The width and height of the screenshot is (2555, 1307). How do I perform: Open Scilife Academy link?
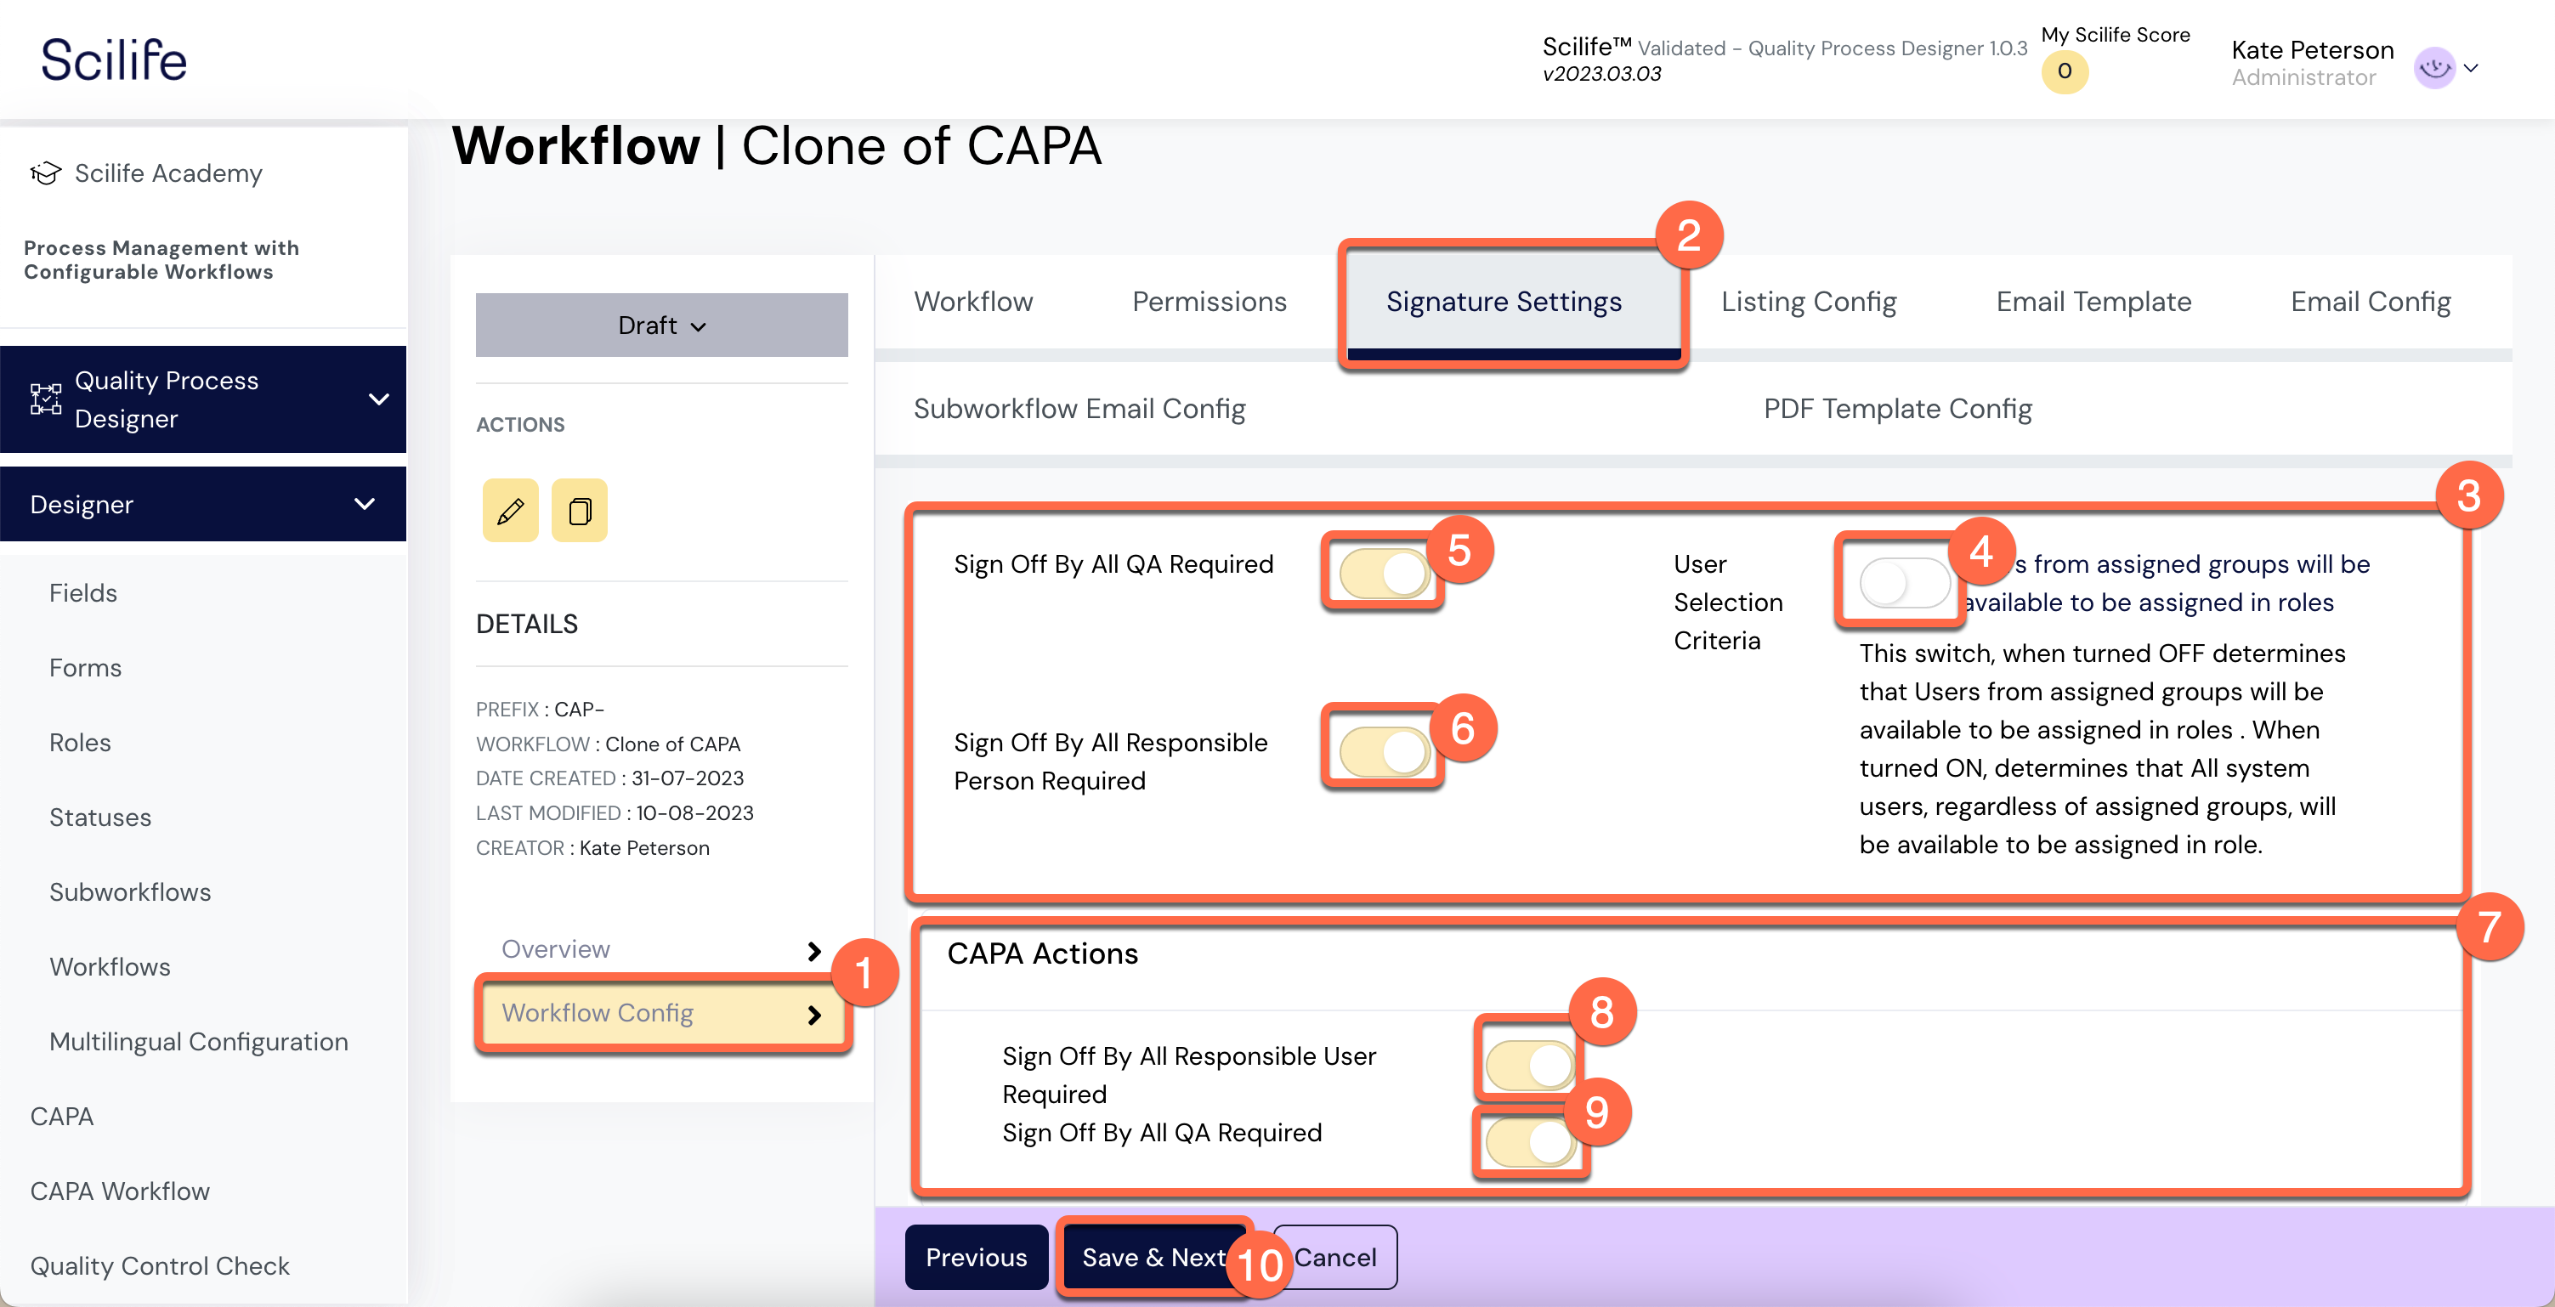(168, 173)
